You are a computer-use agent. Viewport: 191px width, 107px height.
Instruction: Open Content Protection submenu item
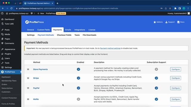point(9,98)
